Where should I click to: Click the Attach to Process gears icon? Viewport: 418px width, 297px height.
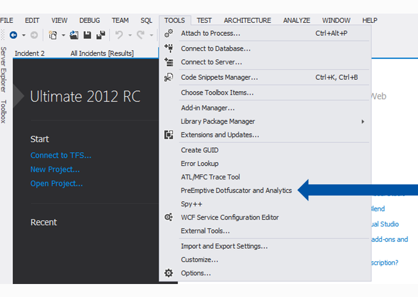[x=168, y=33]
